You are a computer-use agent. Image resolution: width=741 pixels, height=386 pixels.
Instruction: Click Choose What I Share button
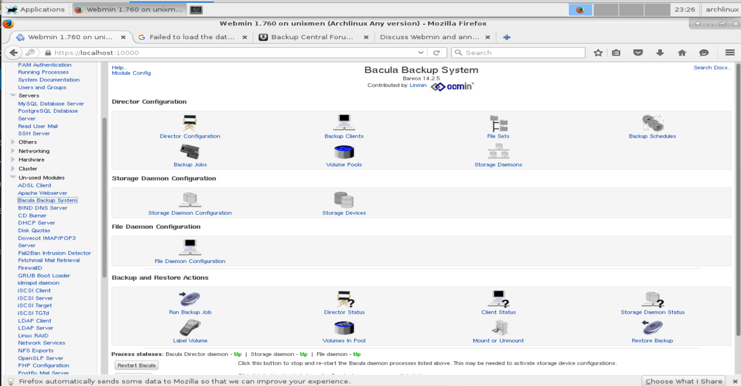[684, 381]
